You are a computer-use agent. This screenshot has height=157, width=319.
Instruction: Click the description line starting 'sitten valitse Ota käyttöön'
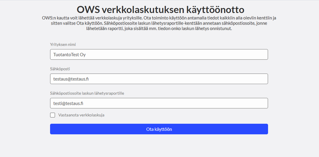(x=159, y=23)
